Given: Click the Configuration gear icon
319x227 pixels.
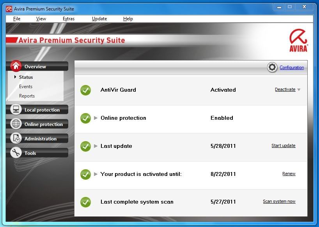Looking at the screenshot, I should [x=272, y=67].
